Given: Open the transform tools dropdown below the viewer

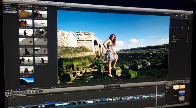Looking at the screenshot, I should (x=61, y=87).
